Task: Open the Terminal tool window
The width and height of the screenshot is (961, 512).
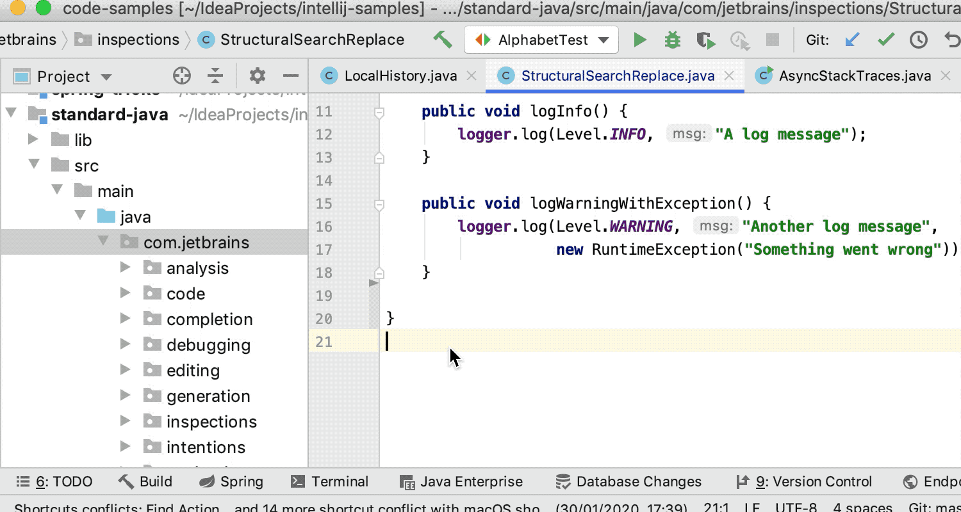Action: pyautogui.click(x=329, y=482)
